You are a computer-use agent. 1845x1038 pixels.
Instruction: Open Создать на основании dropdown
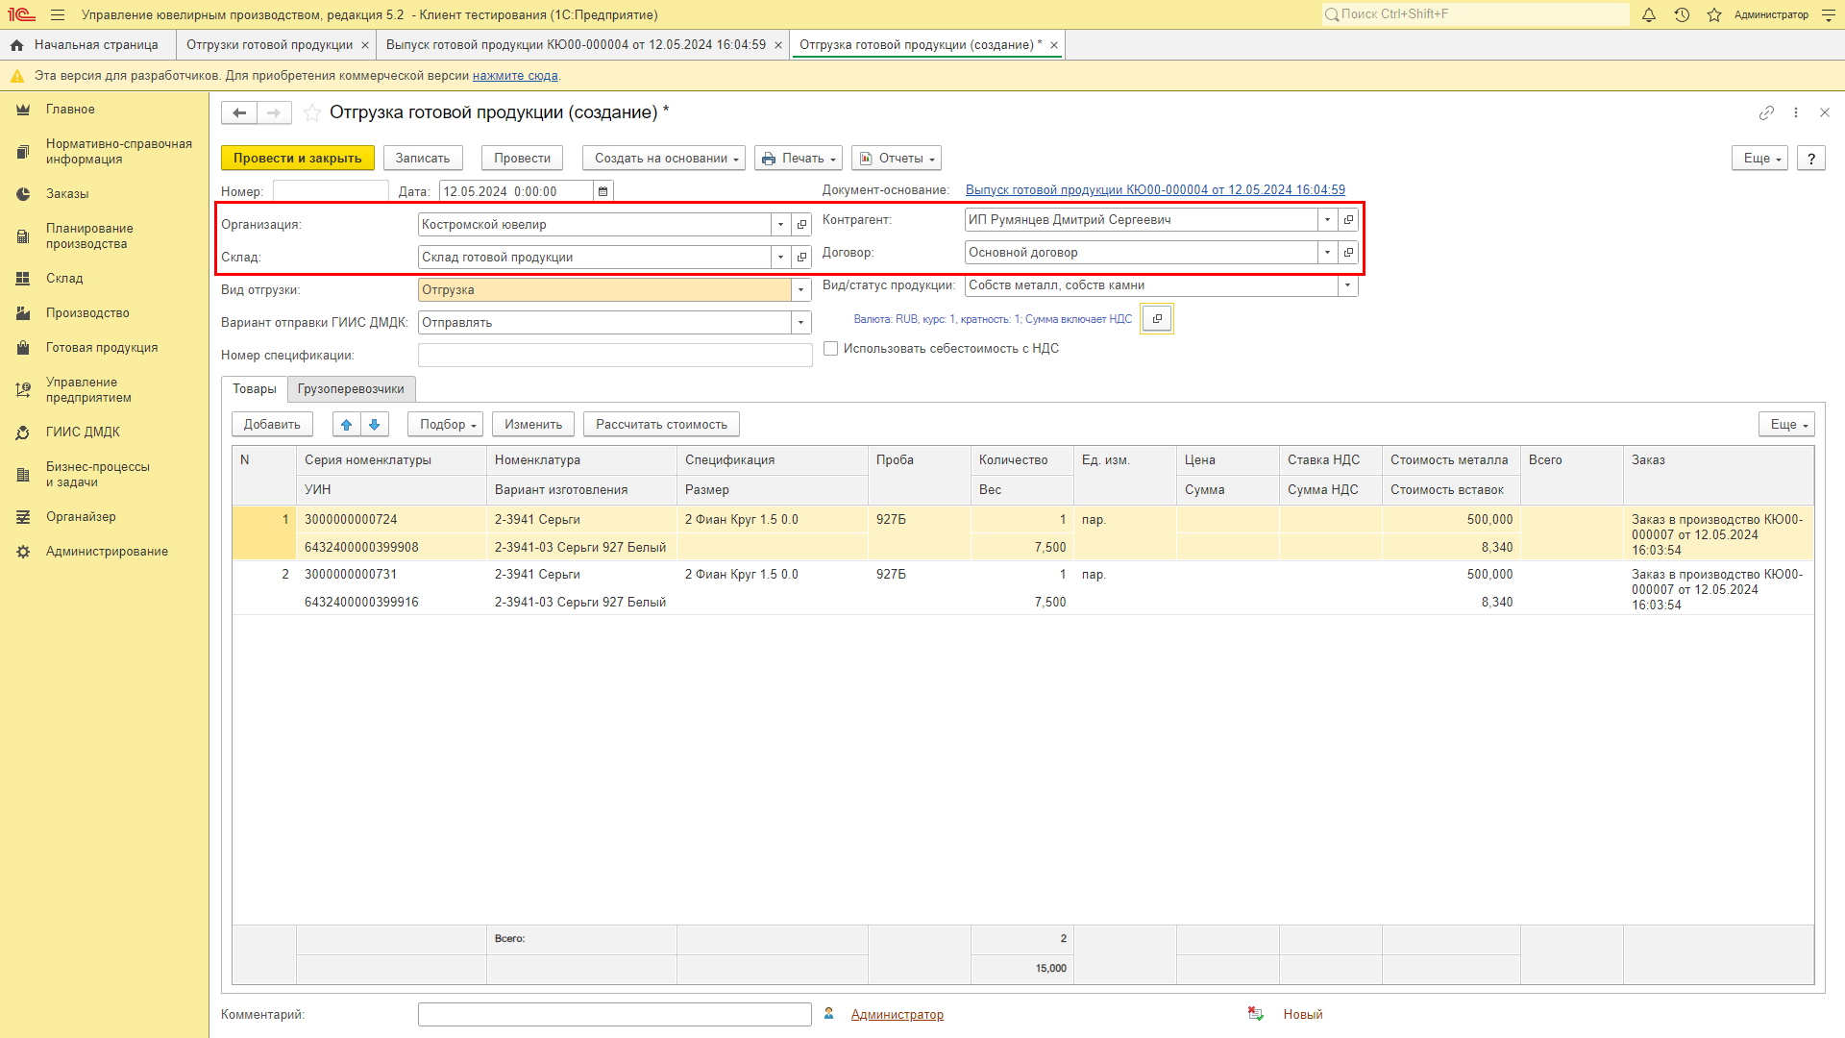[664, 159]
